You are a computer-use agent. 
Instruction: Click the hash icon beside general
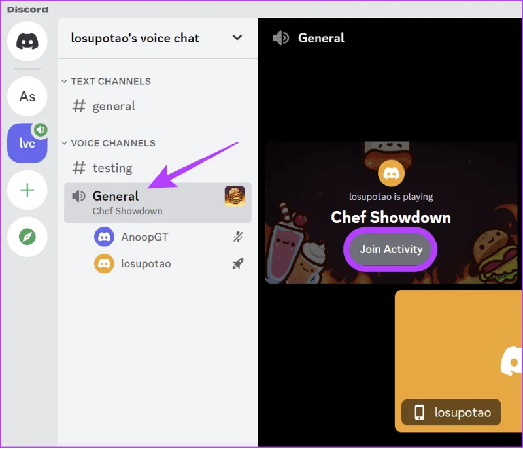pyautogui.click(x=79, y=107)
